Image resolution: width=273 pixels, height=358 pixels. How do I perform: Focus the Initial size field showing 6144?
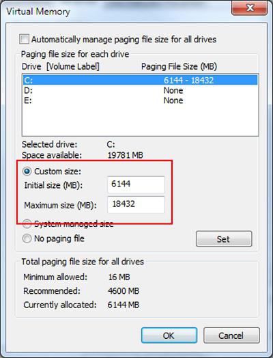[136, 184]
